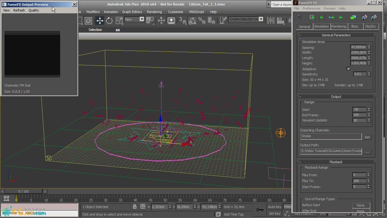The width and height of the screenshot is (387, 218).
Task: Adjust the Spacing spinner arrows
Action: (369, 47)
